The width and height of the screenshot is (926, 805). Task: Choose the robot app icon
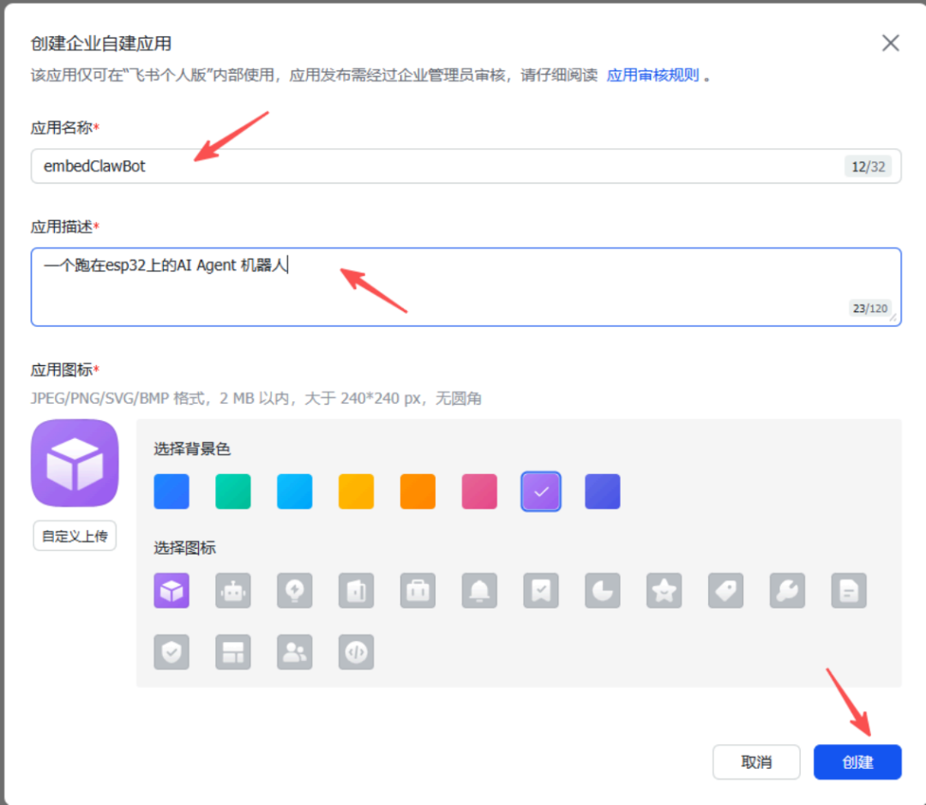coord(232,590)
